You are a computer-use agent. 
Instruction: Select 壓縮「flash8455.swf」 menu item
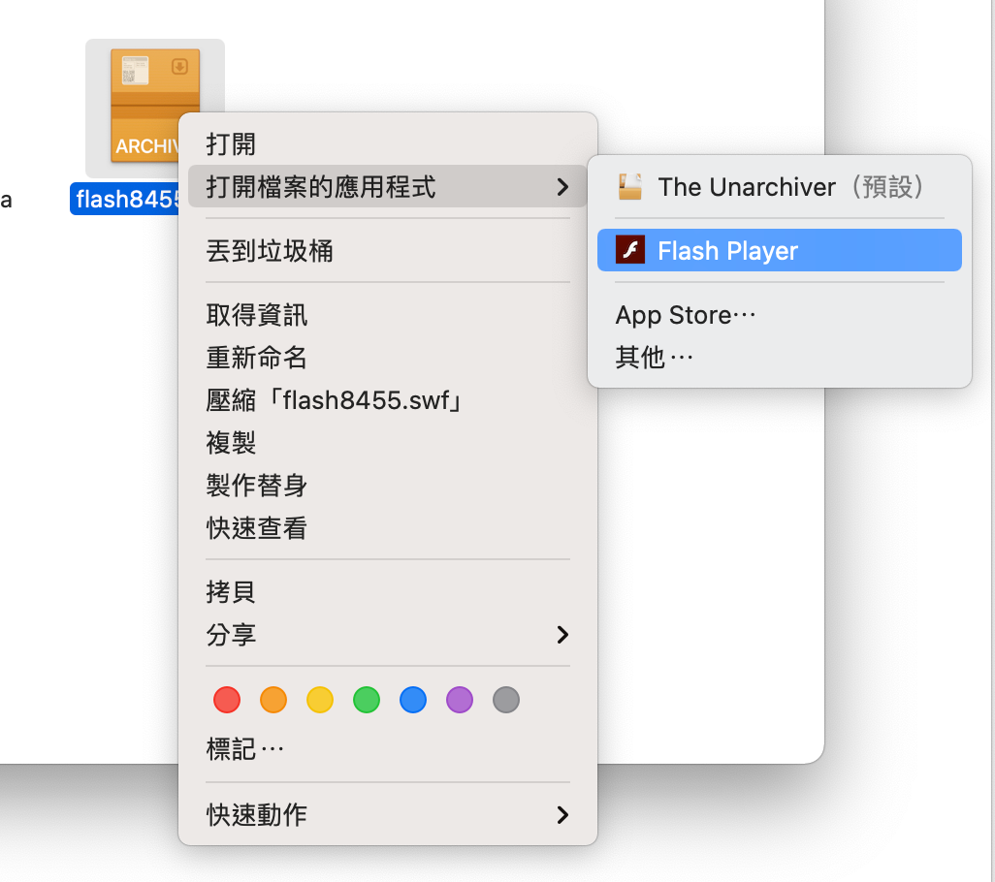tap(388, 400)
